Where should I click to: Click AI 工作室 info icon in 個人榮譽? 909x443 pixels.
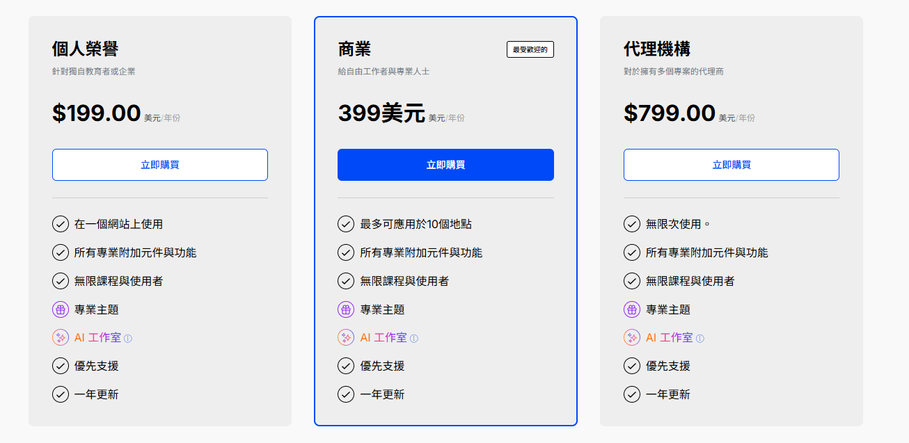[x=128, y=339]
